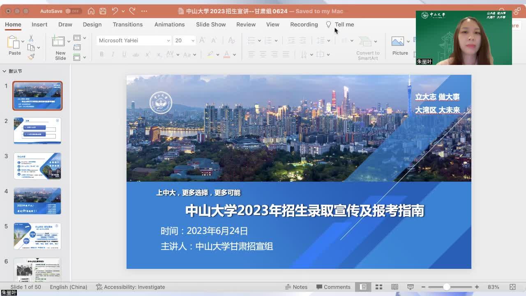
Task: Toggle Center text alignment
Action: (x=263, y=54)
